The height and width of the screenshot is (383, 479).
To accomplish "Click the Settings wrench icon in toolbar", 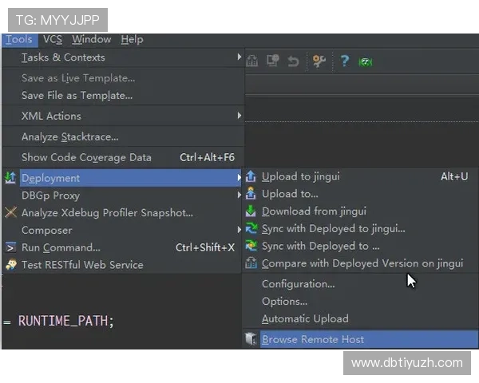I will point(319,61).
